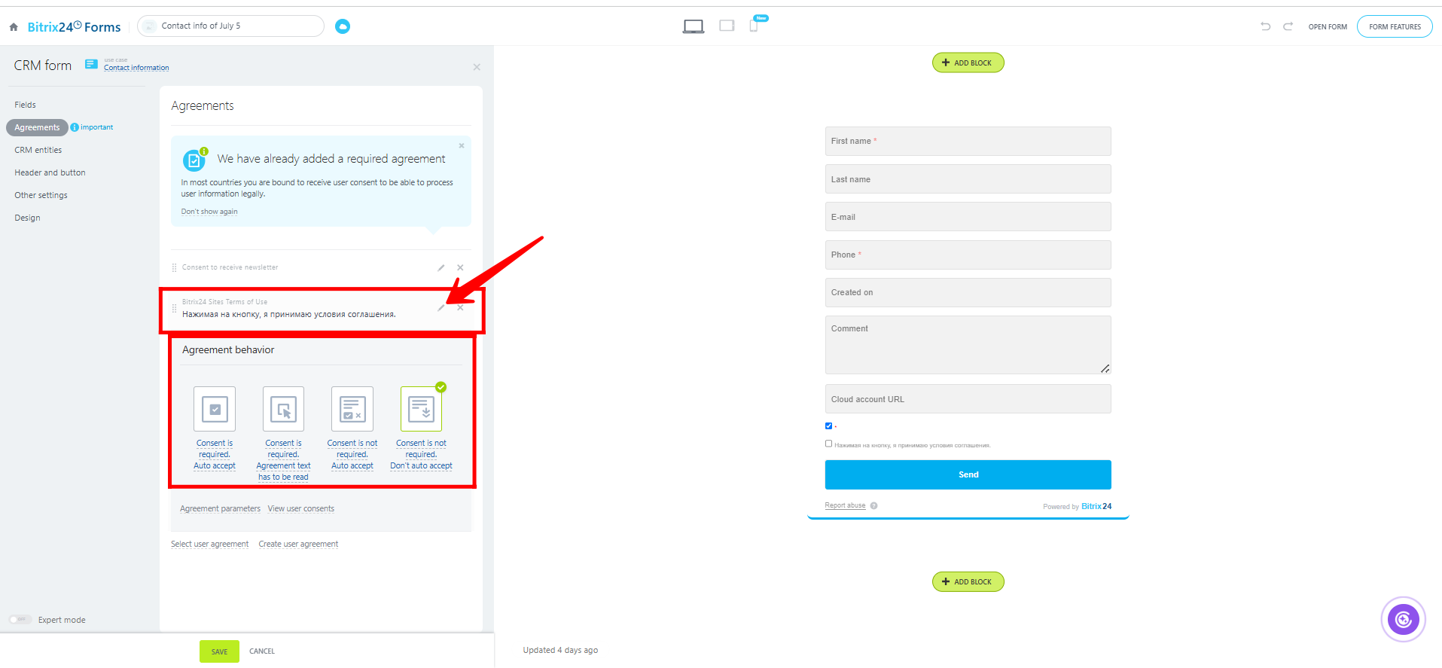Dismiss the required agreement notice
Viewport: 1442px width, 668px height.
click(462, 145)
